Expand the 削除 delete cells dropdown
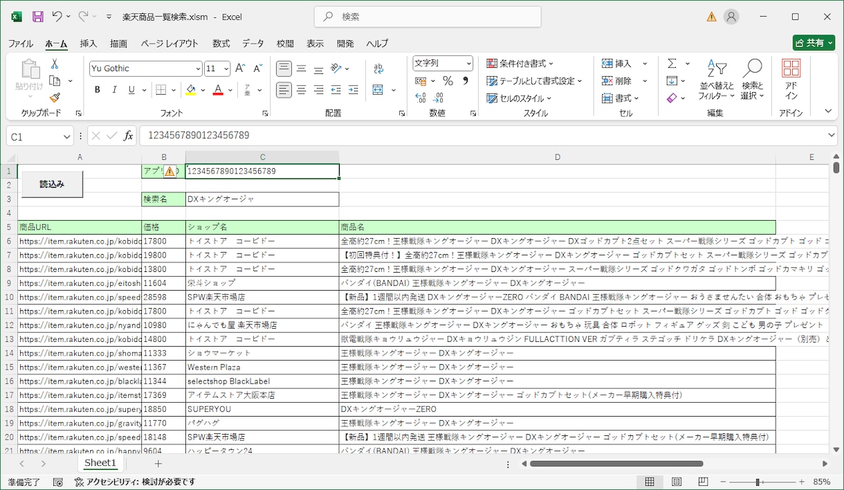844x490 pixels. tap(645, 81)
